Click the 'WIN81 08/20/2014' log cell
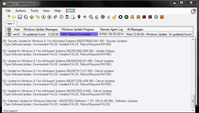Screen dimensions: 199x113 click(x=111, y=34)
